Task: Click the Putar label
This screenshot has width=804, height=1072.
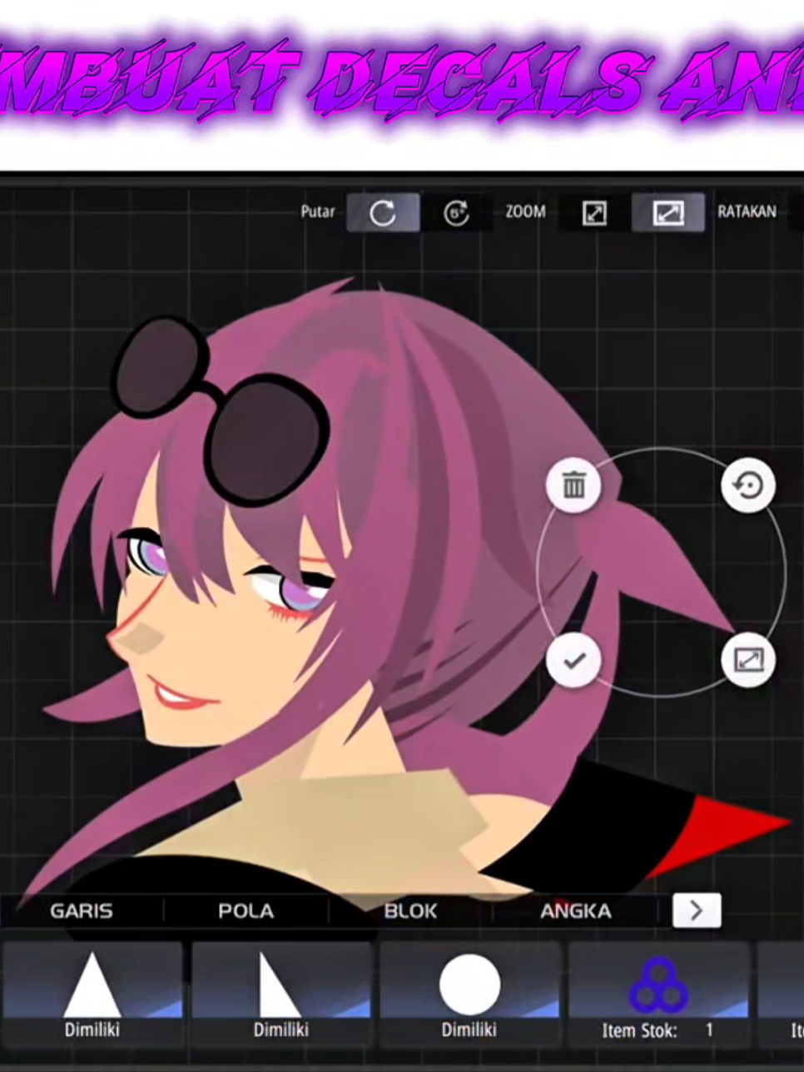Action: coord(318,212)
